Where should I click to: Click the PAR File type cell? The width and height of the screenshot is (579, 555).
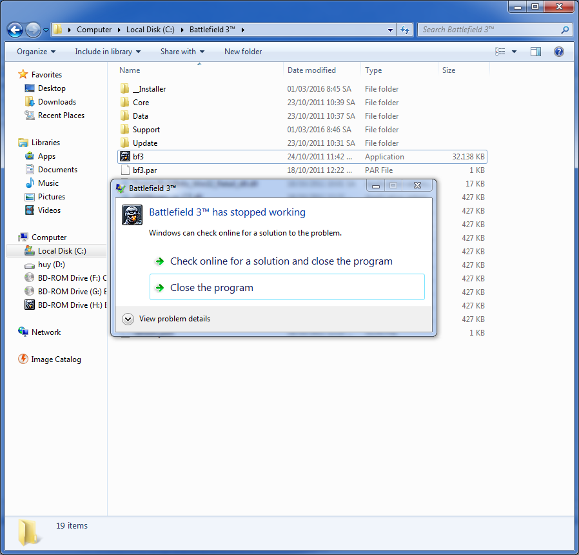(x=379, y=170)
